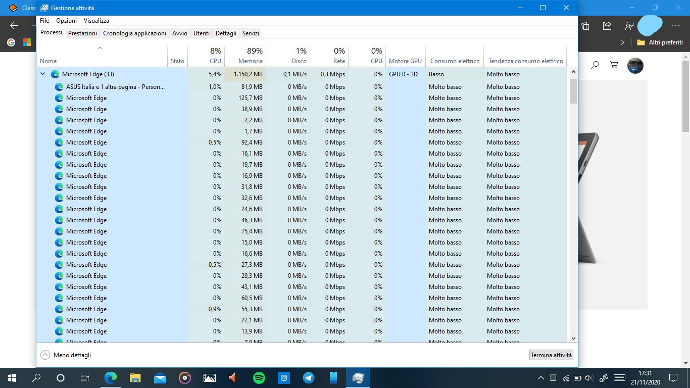This screenshot has height=388, width=690.
Task: Click the webpage account avatar
Action: (635, 65)
